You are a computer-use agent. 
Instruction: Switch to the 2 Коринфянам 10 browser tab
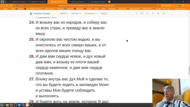[x=97, y=2]
